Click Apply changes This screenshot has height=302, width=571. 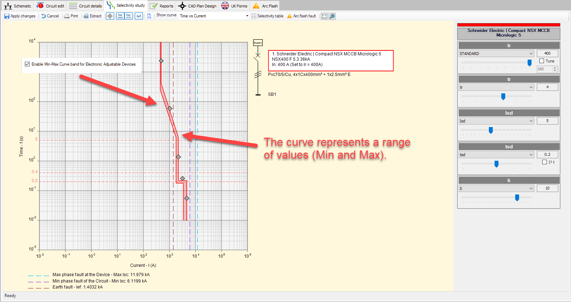[x=20, y=16]
